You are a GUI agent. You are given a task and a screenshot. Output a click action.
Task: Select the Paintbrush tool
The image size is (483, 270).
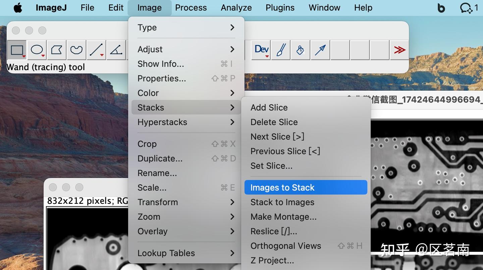(281, 50)
